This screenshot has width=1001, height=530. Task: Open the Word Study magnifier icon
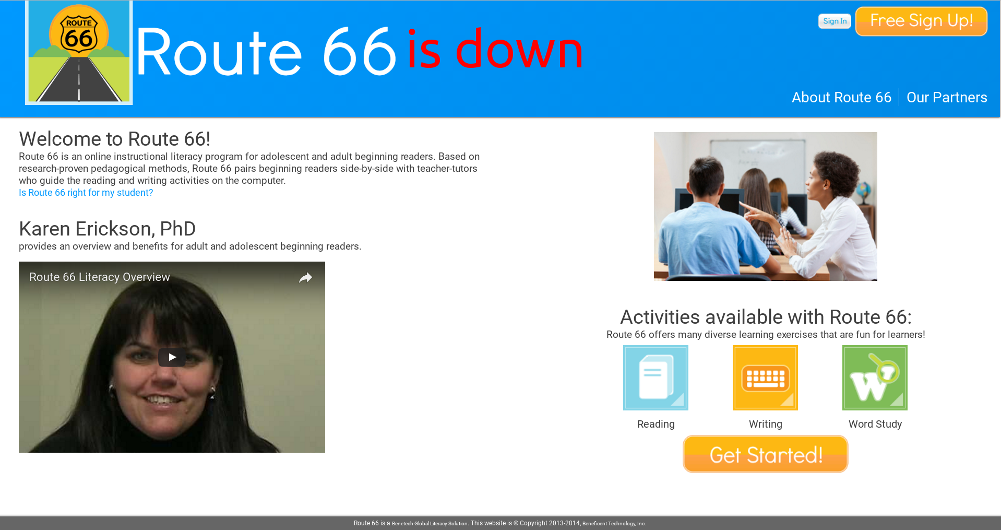(x=875, y=378)
